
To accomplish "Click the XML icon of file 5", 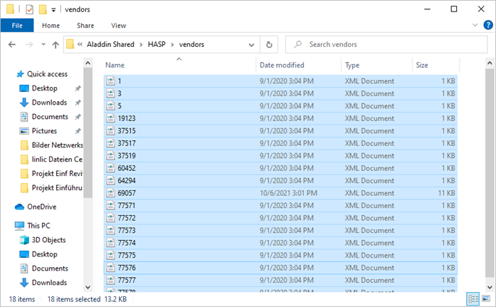I will click(x=110, y=106).
